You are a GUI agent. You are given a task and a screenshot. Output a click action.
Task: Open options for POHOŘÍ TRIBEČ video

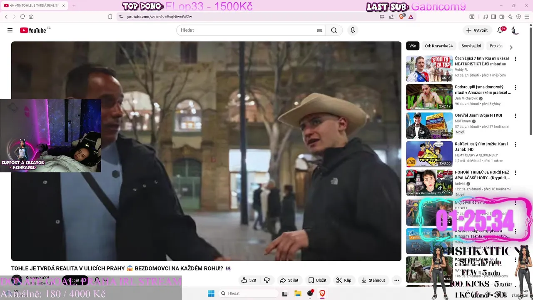[x=516, y=173]
